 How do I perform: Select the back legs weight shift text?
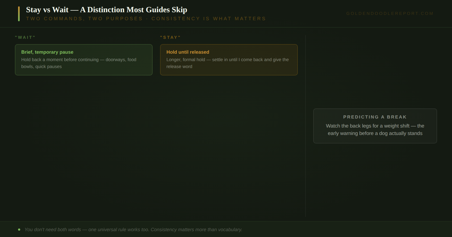[375, 130]
